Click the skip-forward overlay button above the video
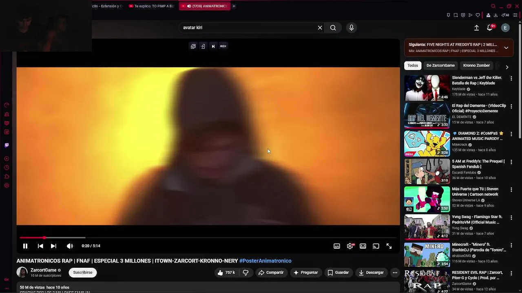522x293 pixels. [x=213, y=46]
